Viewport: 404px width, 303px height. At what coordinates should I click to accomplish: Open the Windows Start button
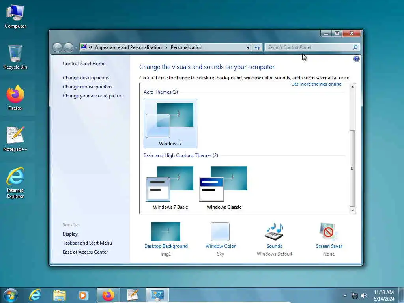tap(11, 295)
